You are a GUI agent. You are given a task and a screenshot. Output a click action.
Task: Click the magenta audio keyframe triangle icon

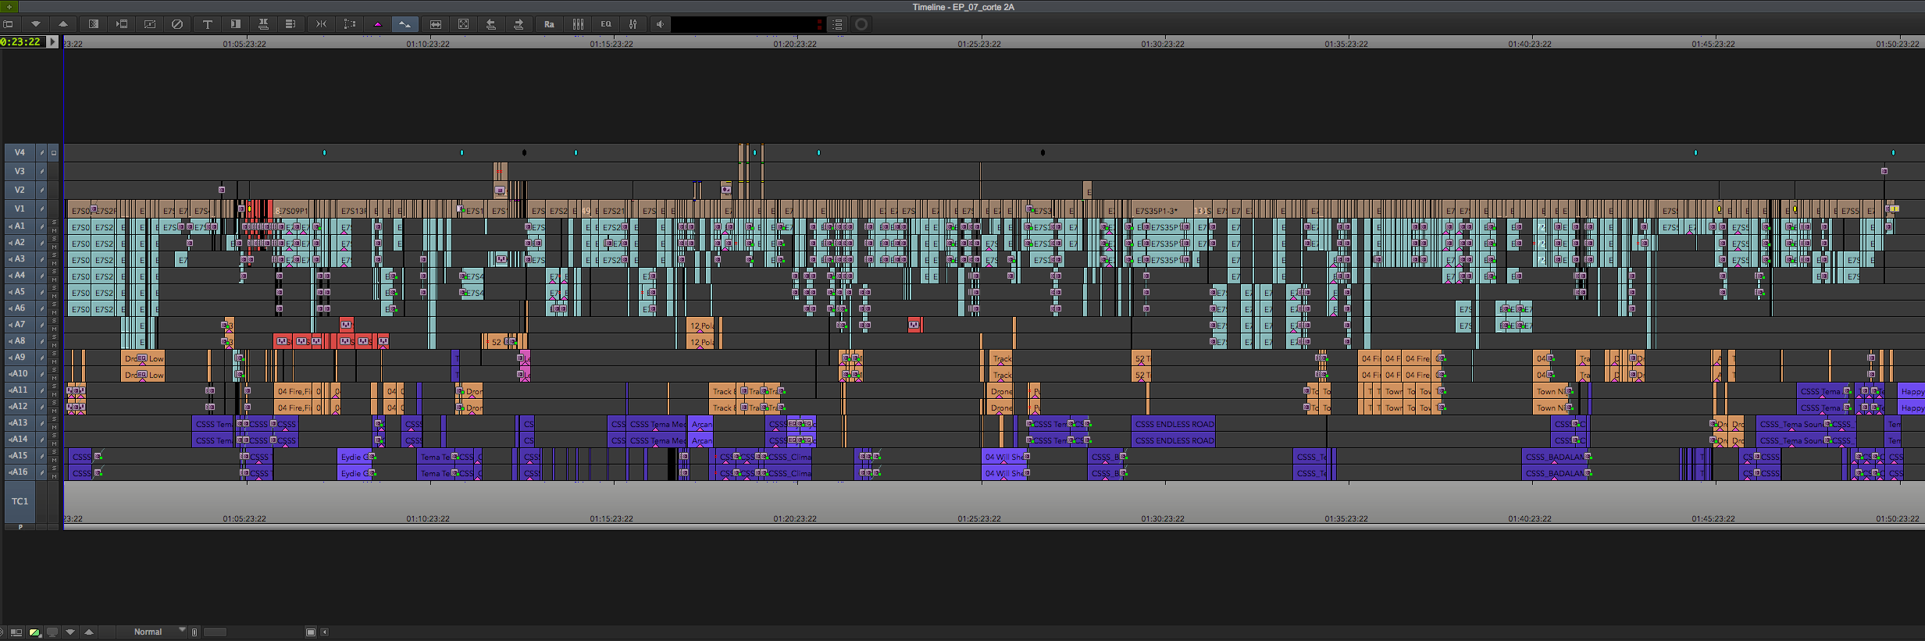point(377,24)
